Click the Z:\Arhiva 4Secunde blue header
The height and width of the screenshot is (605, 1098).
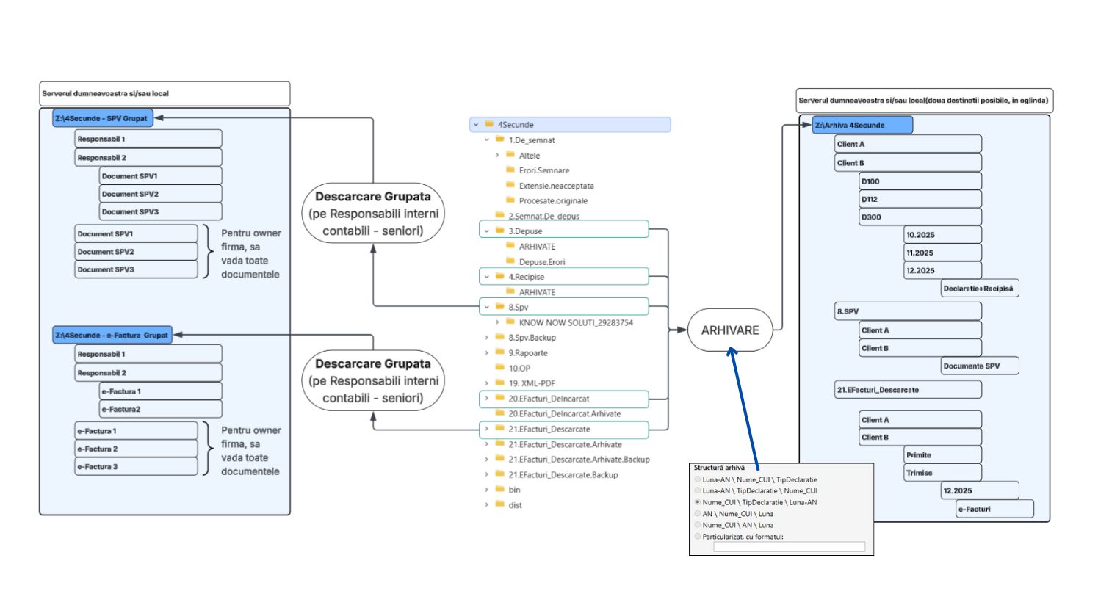click(862, 126)
